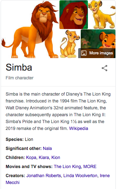Click the Simba heading title
The image size is (117, 189).
coord(19,67)
